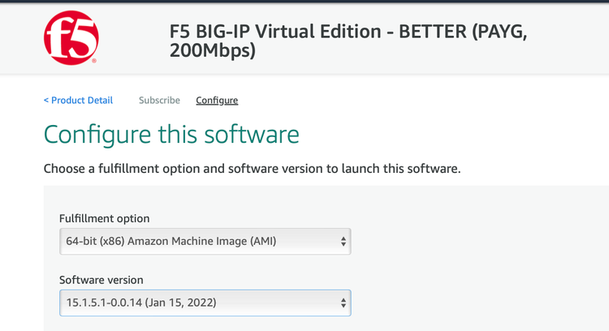Image resolution: width=609 pixels, height=331 pixels.
Task: Click the up-down arrows on Fulfillment option
Action: (x=343, y=241)
